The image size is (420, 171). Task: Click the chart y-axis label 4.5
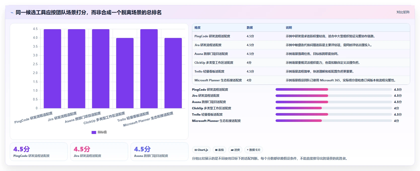[35, 29]
